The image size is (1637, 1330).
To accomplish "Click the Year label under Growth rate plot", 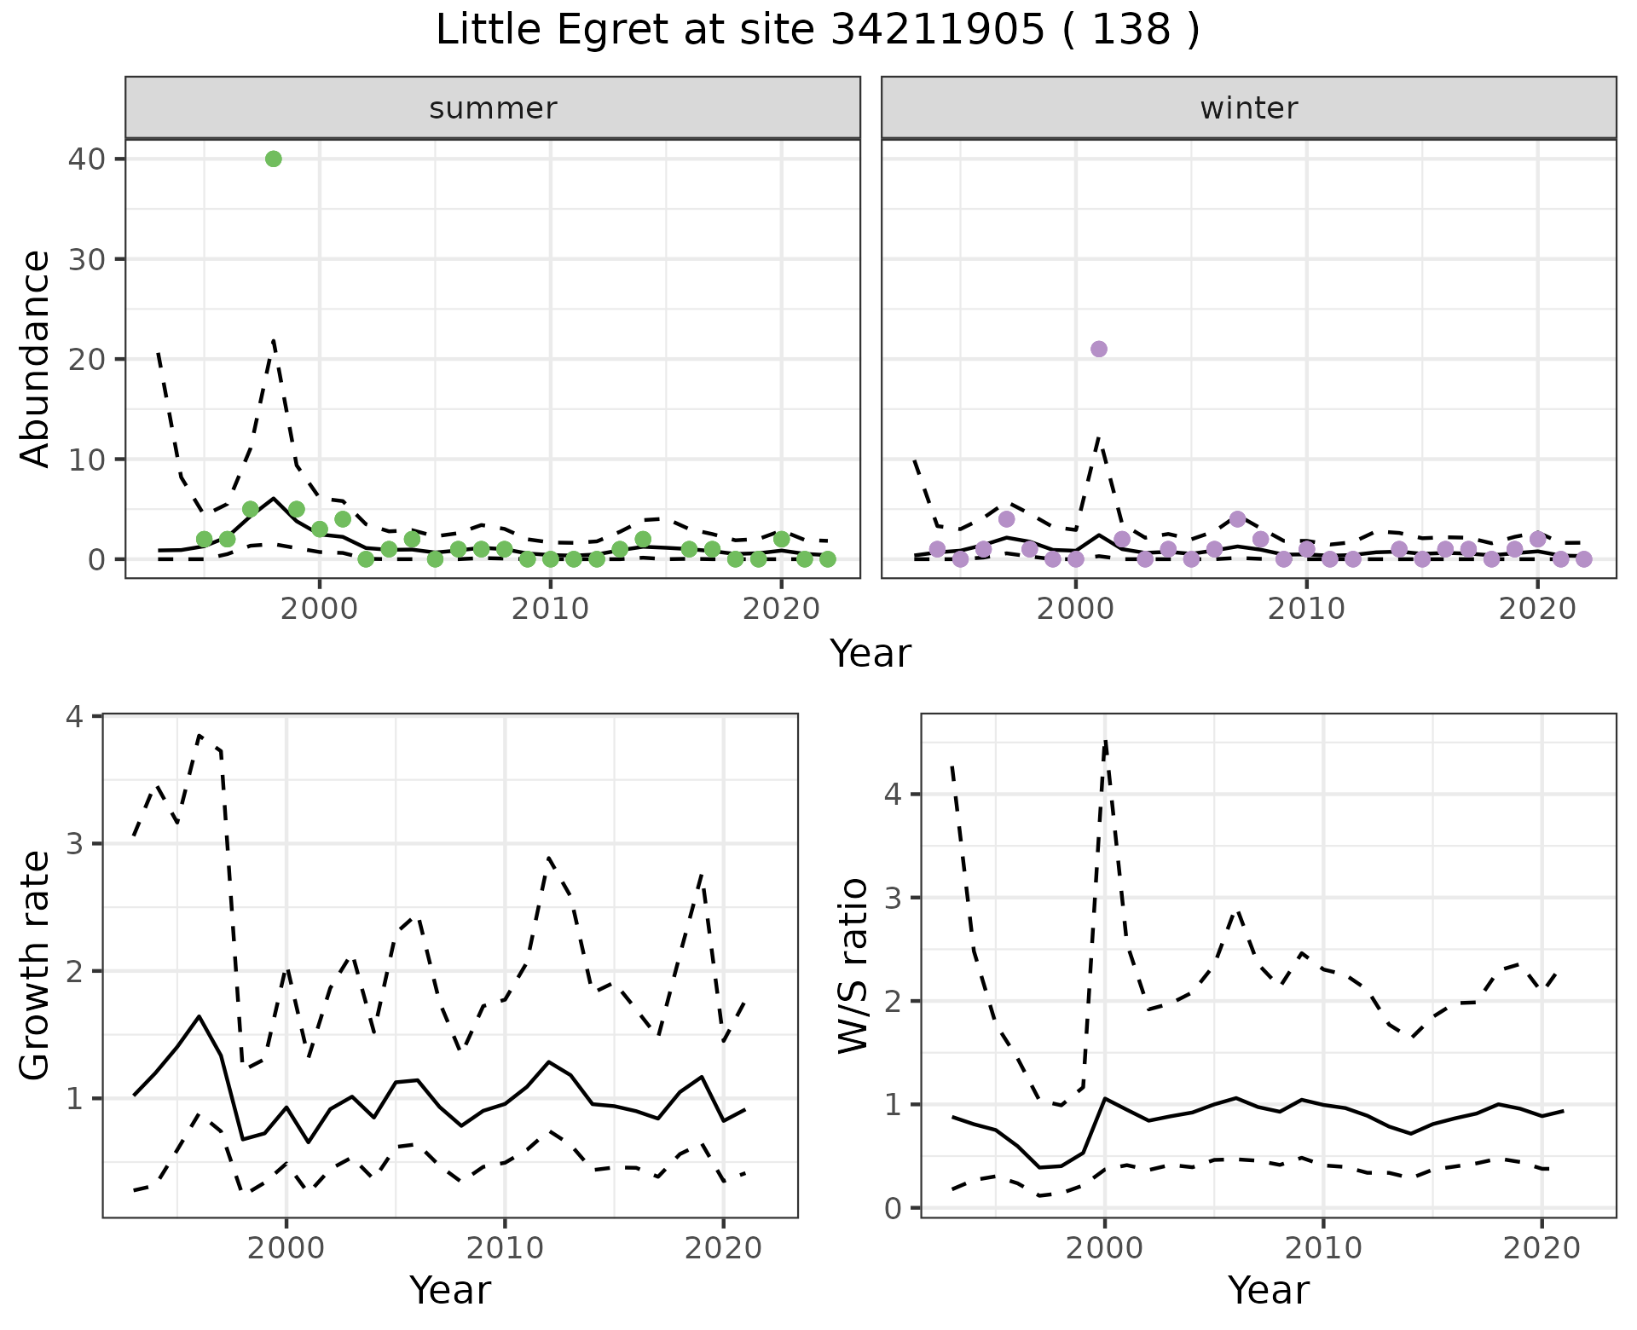I will [450, 1290].
